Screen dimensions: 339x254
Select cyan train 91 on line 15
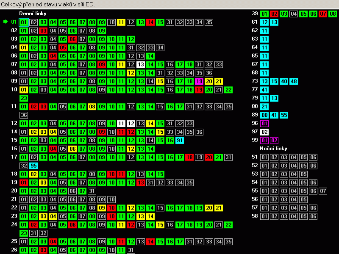pyautogui.click(x=180, y=140)
